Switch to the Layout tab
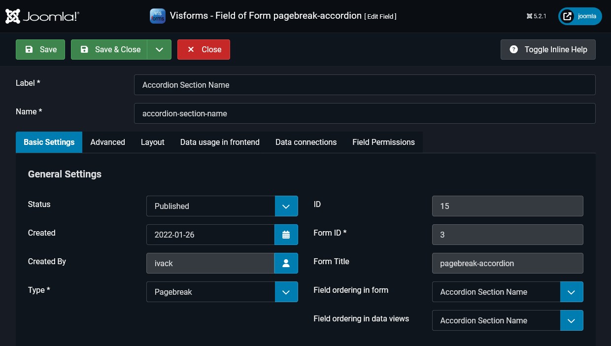 pos(152,142)
